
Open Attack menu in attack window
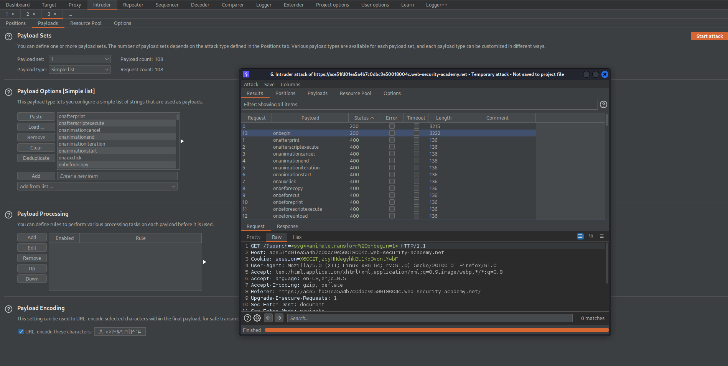tap(251, 84)
